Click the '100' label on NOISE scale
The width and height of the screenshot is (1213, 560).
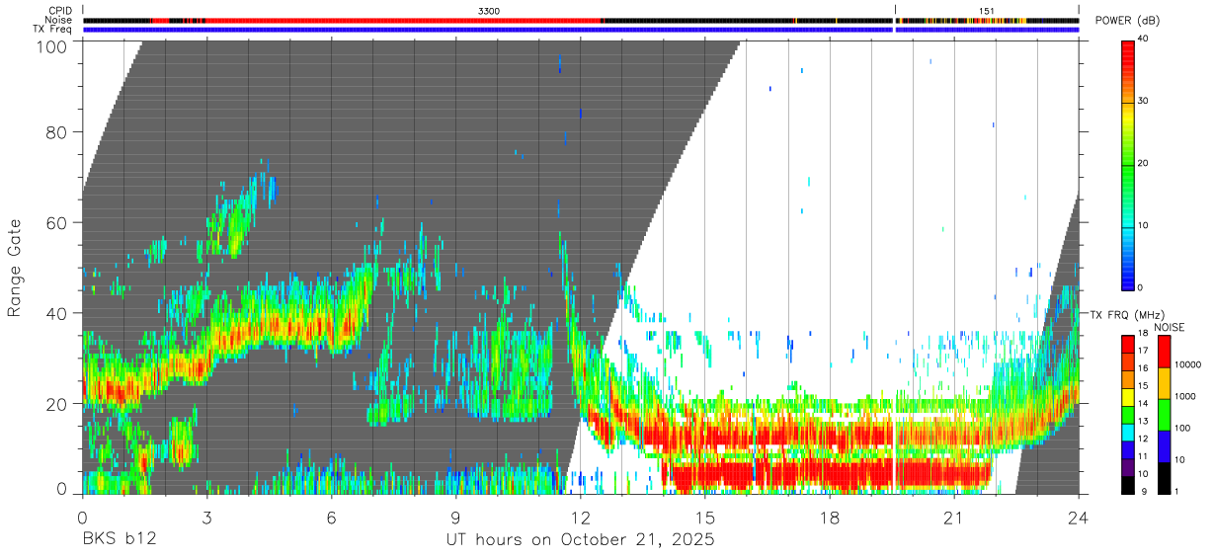(1181, 428)
